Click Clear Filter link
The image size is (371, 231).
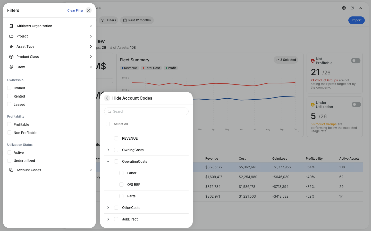75,11
